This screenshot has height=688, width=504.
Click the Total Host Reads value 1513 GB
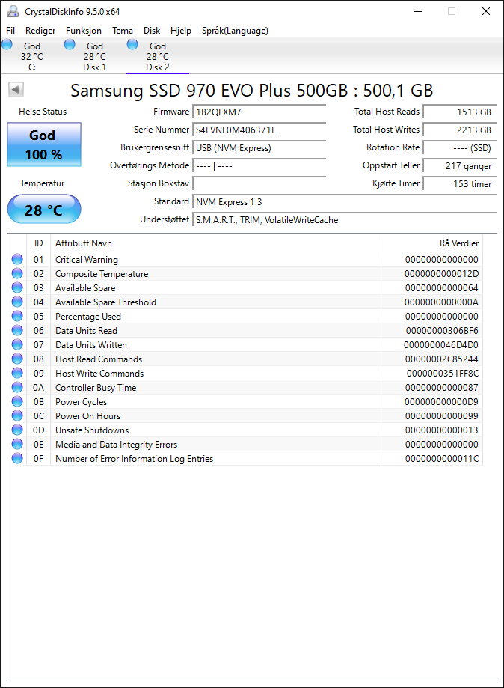(460, 112)
